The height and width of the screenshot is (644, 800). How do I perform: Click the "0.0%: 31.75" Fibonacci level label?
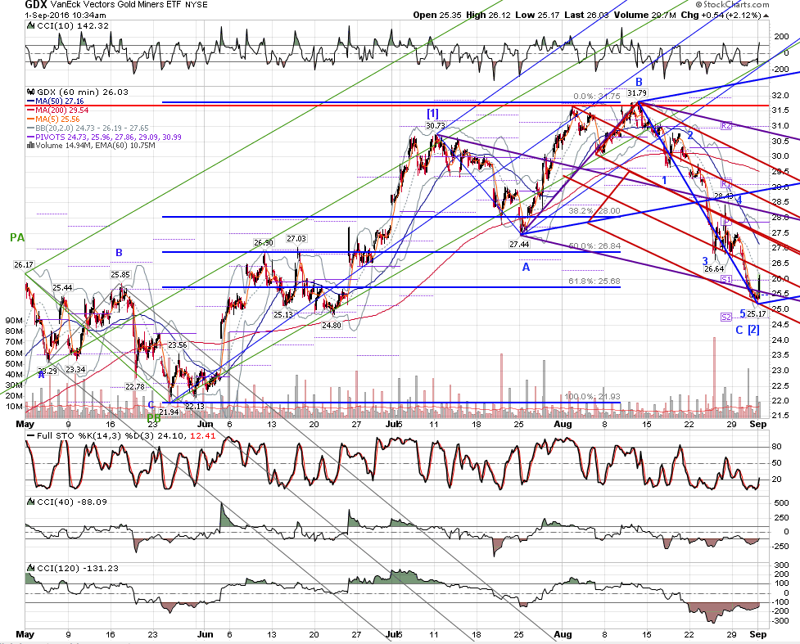pos(597,97)
